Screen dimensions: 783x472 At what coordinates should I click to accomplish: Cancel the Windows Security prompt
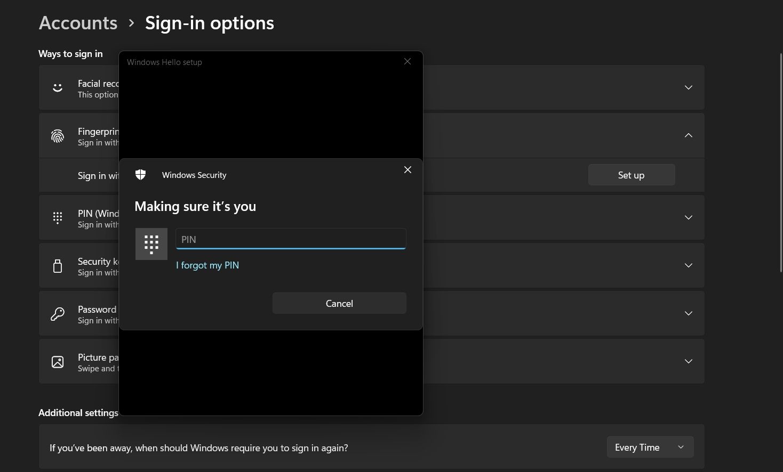339,303
